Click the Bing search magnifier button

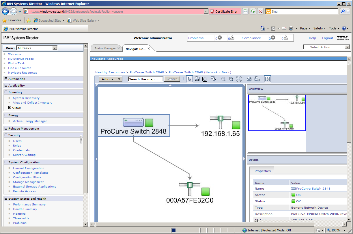(343, 11)
